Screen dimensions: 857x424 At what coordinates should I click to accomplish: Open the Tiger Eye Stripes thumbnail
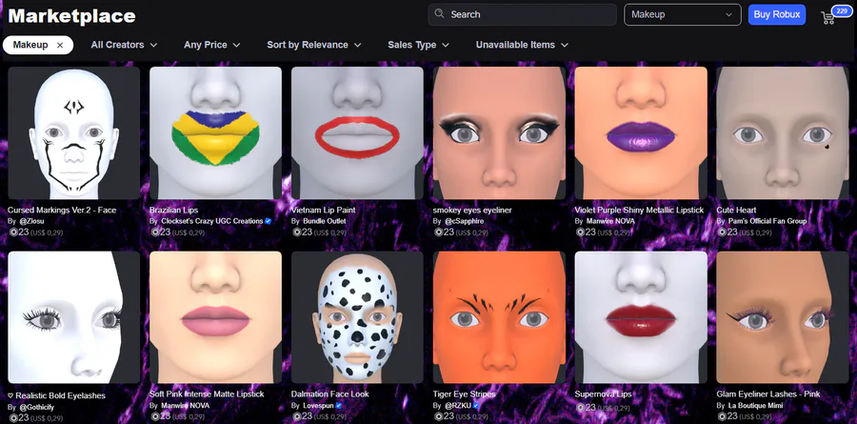(499, 317)
